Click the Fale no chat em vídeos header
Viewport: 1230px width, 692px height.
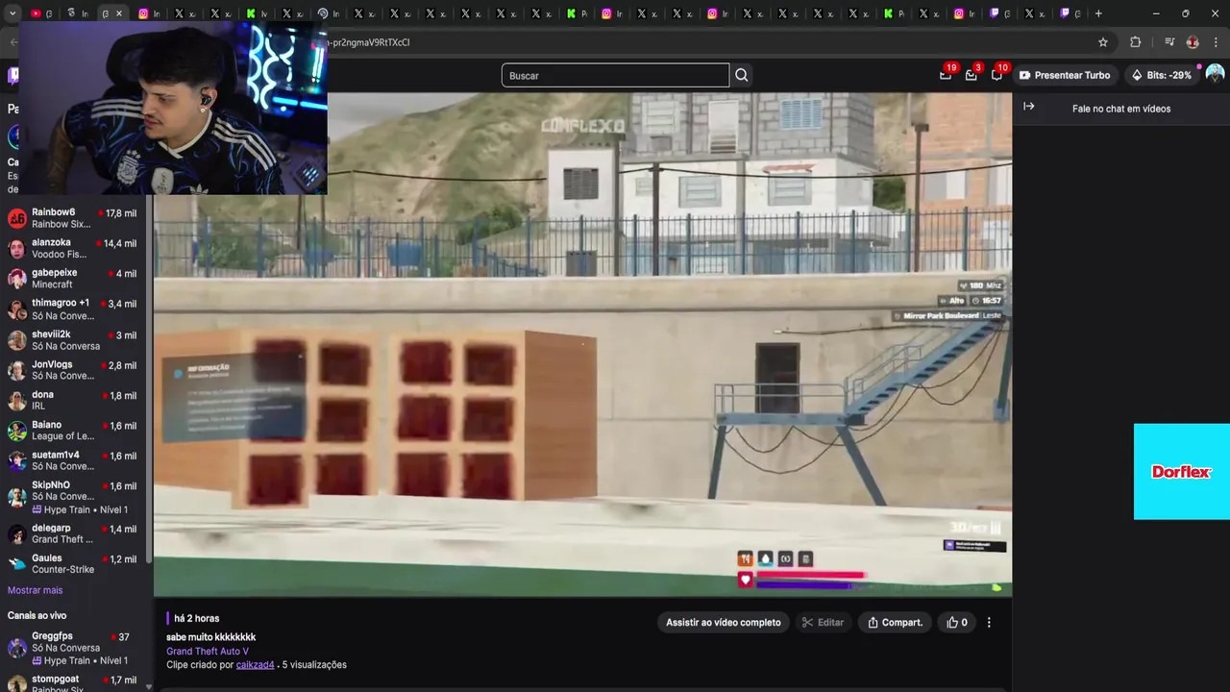coord(1121,109)
